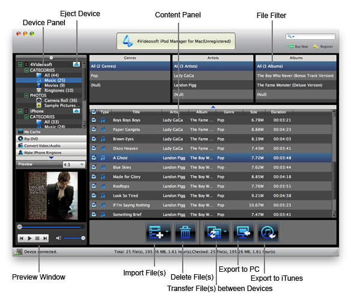Open the Import File(s) dropdown arrow
351x297 pixels.
[166, 231]
